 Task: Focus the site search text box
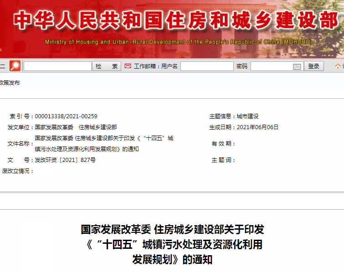coord(57,66)
